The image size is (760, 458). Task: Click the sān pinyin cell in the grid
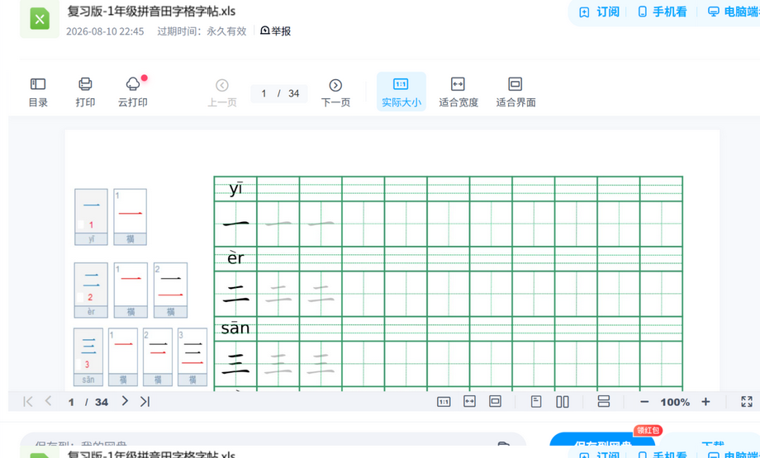tap(235, 328)
